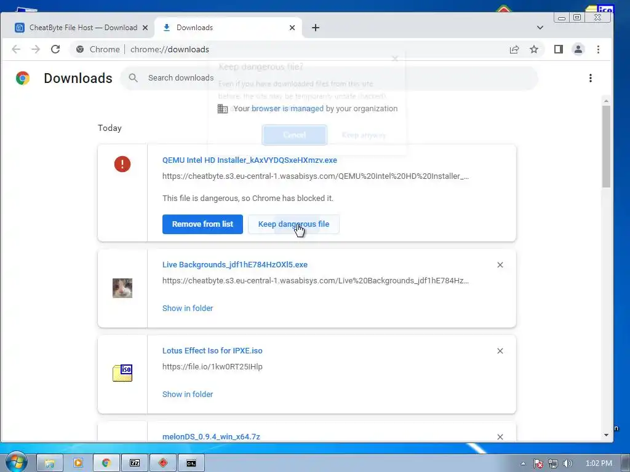Expand the tab search dropdown arrow
This screenshot has width=630, height=472.
[540, 28]
